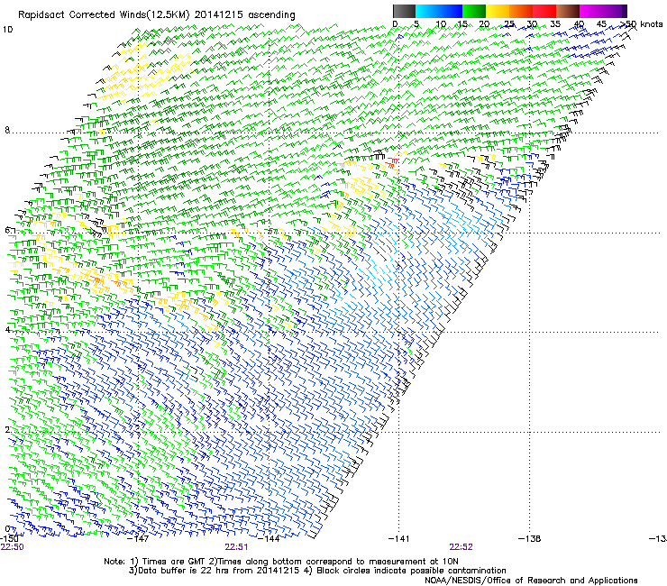Click the 'NOAA/NESDIS/Office of Research and Applications' credit
This screenshot has width=667, height=586.
coord(531,581)
